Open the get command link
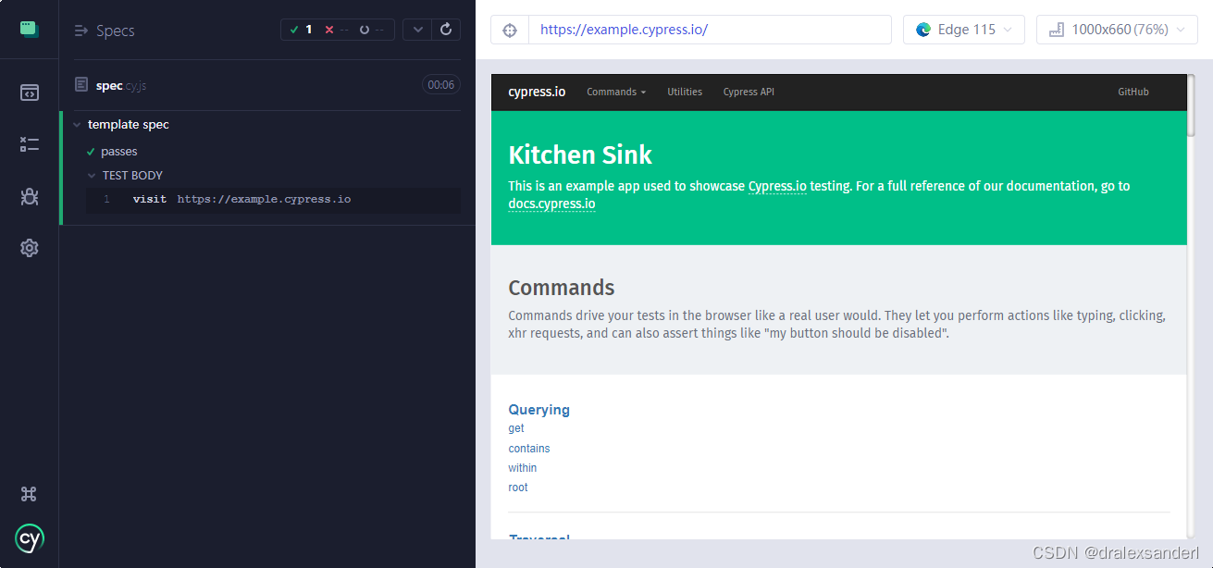The image size is (1213, 568). tap(516, 428)
